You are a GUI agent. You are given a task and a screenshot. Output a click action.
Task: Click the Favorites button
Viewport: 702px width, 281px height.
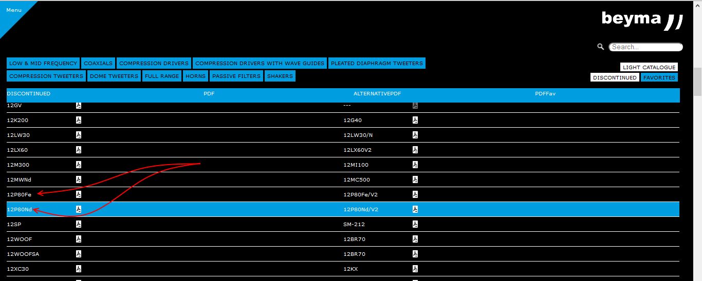tap(659, 77)
